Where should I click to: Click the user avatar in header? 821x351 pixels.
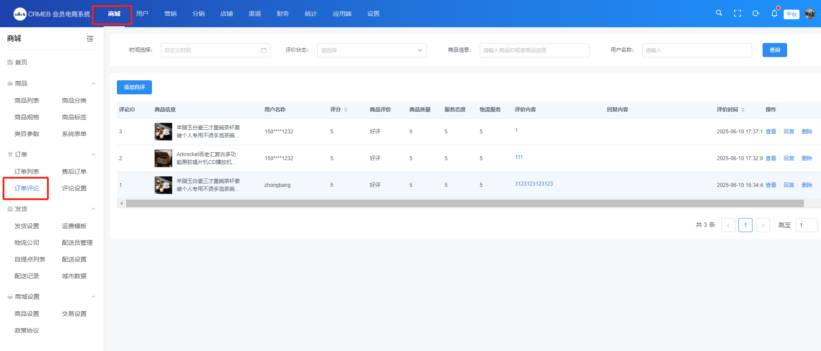pyautogui.click(x=810, y=14)
